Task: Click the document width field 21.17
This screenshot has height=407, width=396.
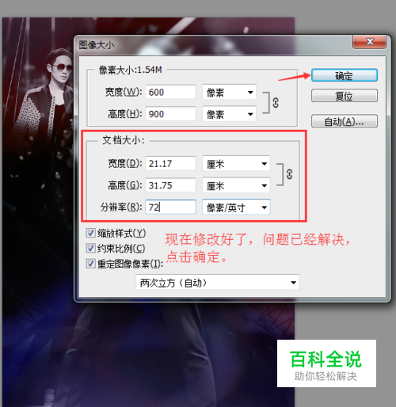Action: tap(170, 164)
